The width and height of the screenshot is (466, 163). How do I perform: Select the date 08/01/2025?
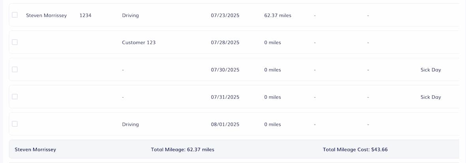pyautogui.click(x=225, y=124)
